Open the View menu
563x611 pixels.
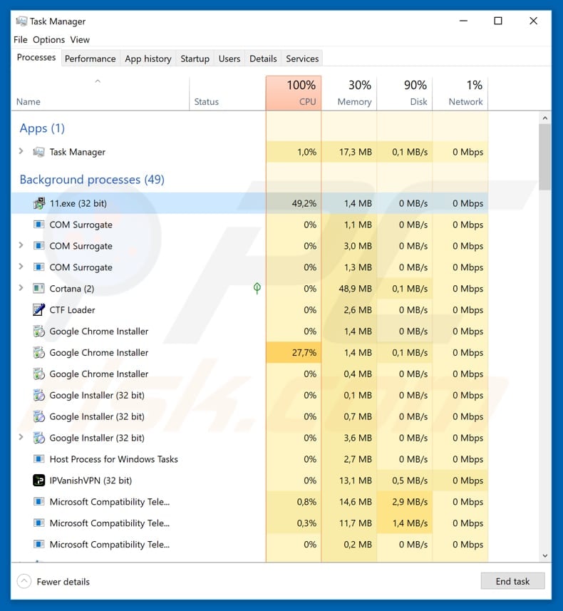[x=80, y=40]
